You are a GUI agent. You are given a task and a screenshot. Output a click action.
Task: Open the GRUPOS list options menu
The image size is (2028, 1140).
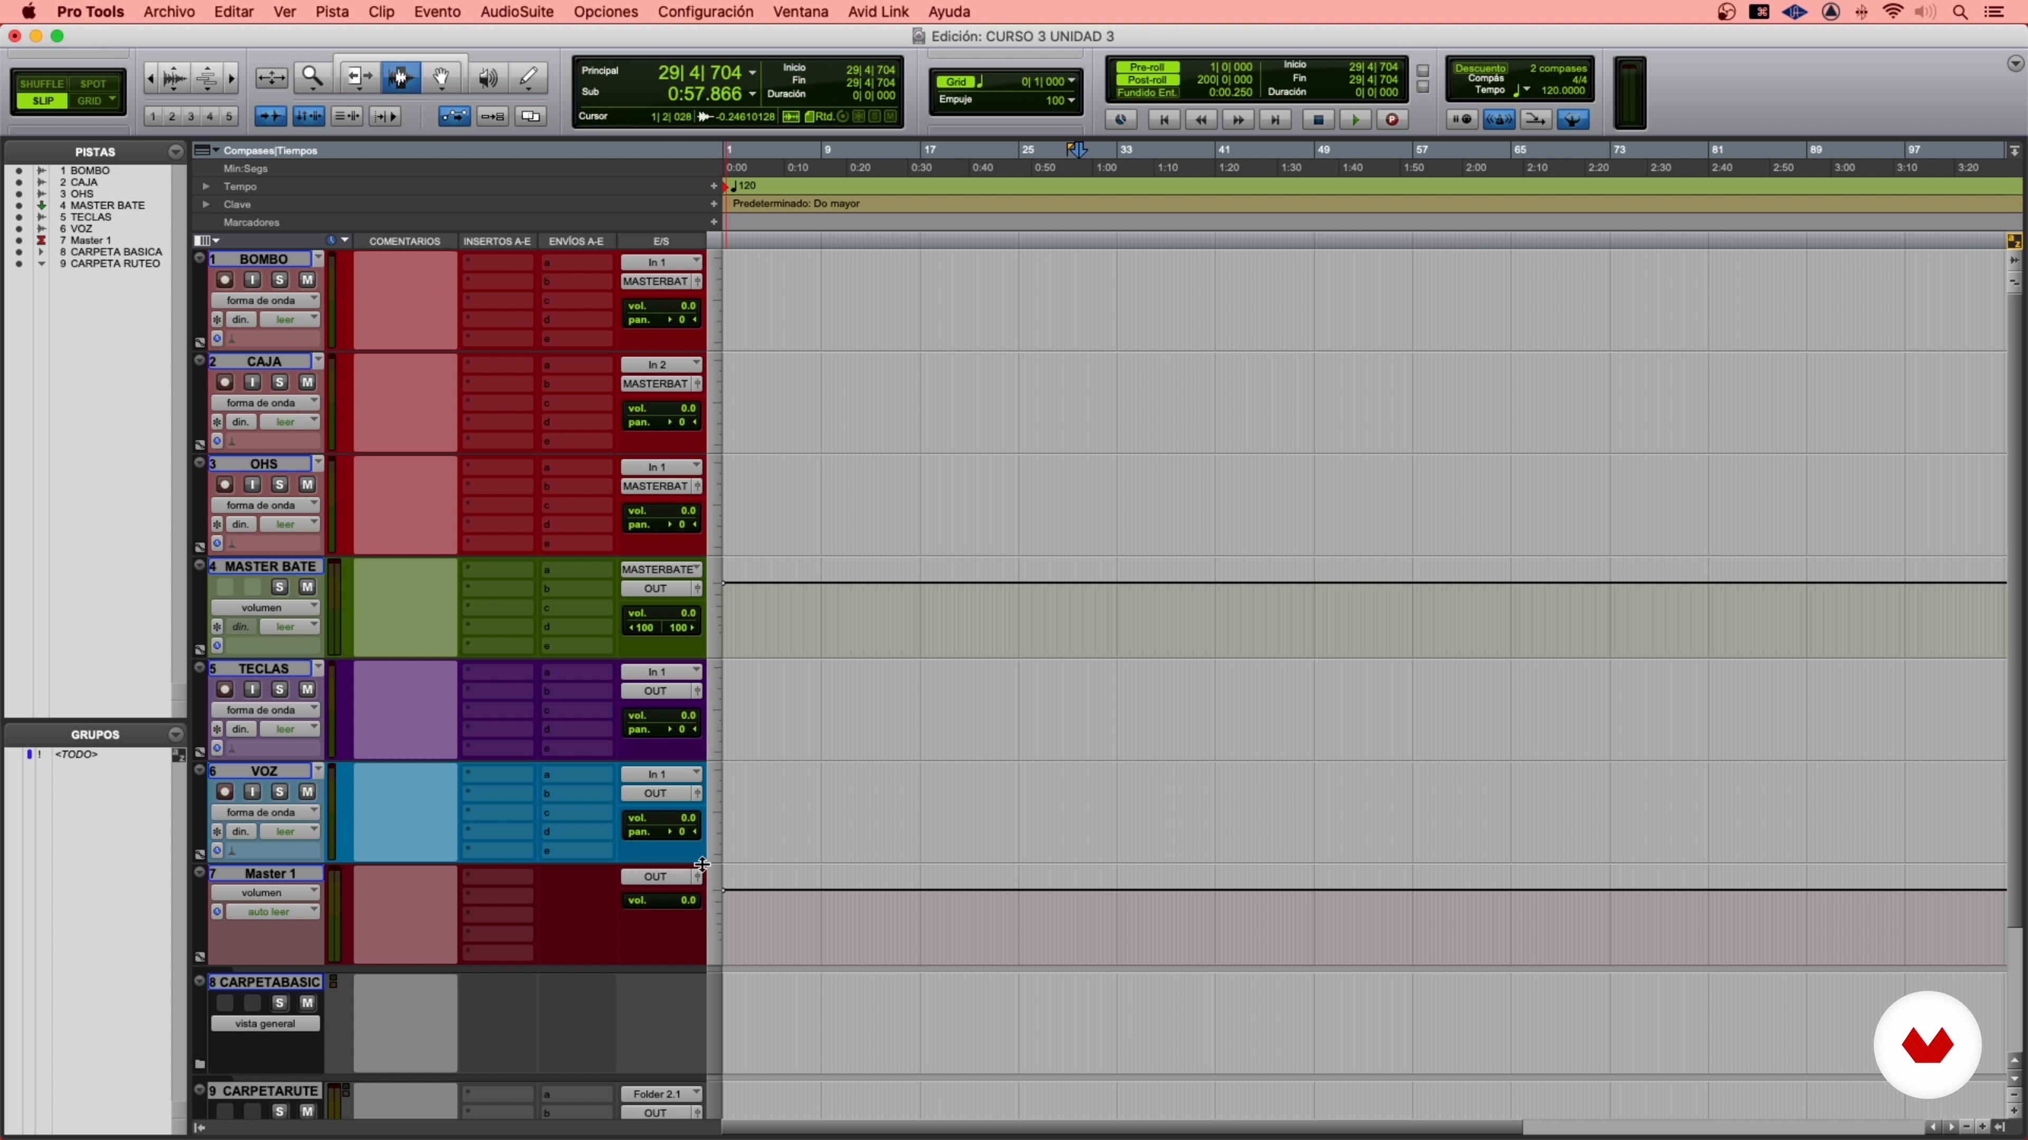(x=175, y=734)
